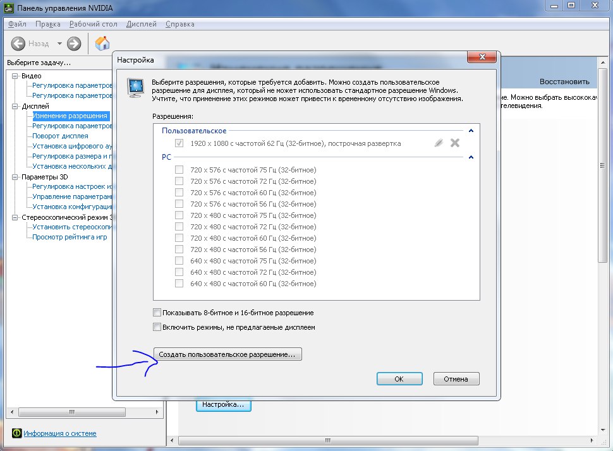613x451 pixels.
Task: Check the 720 x 576 at 75 Гц option
Action: click(179, 170)
